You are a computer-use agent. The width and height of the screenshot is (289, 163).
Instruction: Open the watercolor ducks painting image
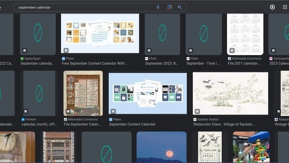(230, 93)
